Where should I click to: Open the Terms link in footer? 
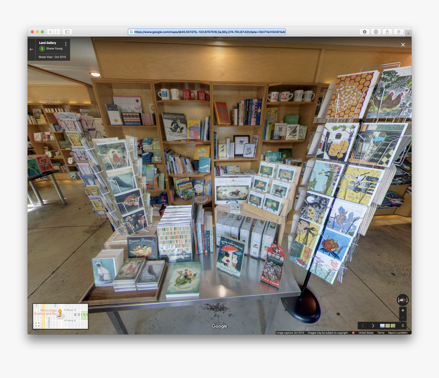pos(381,333)
